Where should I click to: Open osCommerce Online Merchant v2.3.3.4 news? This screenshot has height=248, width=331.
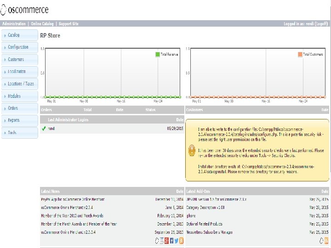click(x=68, y=232)
